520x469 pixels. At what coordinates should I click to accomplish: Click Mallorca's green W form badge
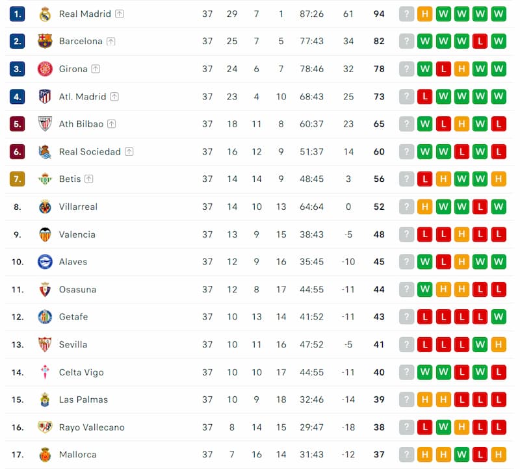pos(461,455)
